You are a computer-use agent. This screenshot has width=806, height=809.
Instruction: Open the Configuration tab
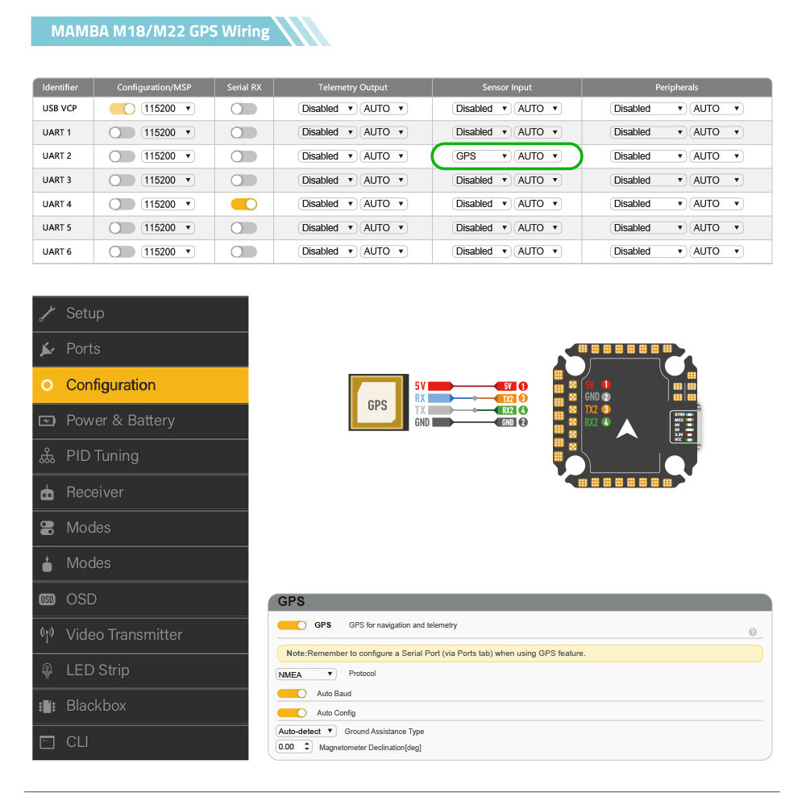(x=140, y=385)
